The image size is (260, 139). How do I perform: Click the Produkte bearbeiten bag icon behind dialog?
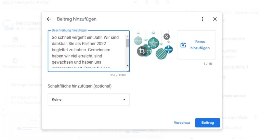[15, 60]
